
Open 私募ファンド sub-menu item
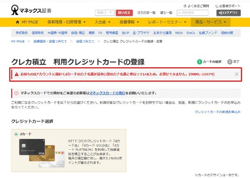point(208,33)
